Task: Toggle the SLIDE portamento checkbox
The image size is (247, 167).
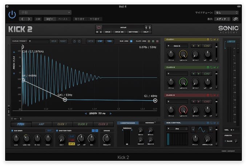Action: tap(226, 141)
